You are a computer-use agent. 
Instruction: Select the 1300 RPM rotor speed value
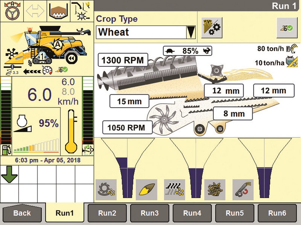pos(123,60)
